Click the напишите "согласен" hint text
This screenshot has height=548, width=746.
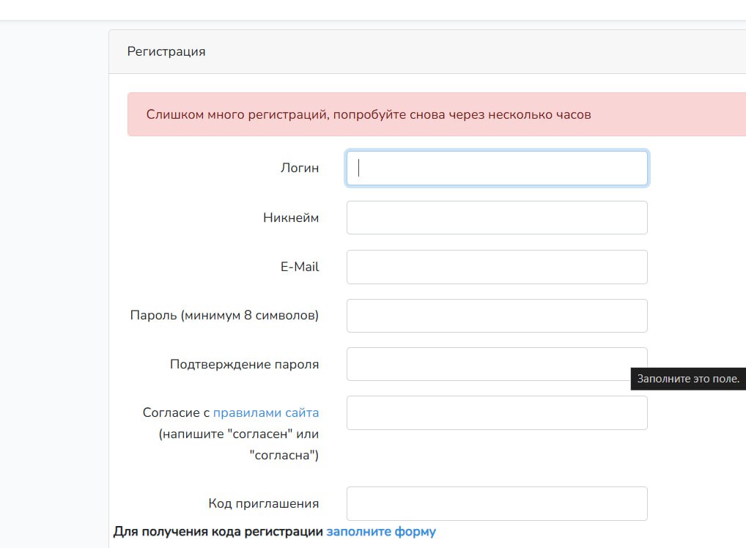[x=238, y=434]
